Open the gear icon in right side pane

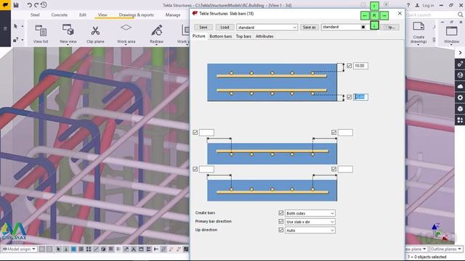460,97
